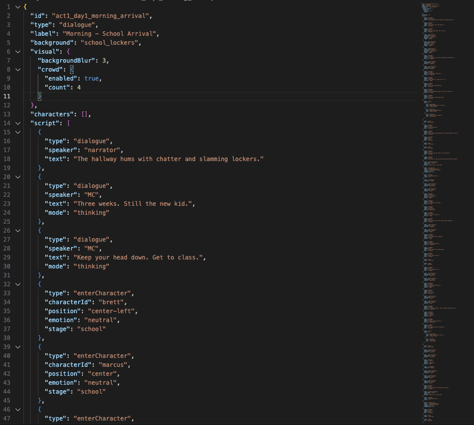This screenshot has height=425, width=474.
Task: Click the "true" value of enabled
Action: 91,78
